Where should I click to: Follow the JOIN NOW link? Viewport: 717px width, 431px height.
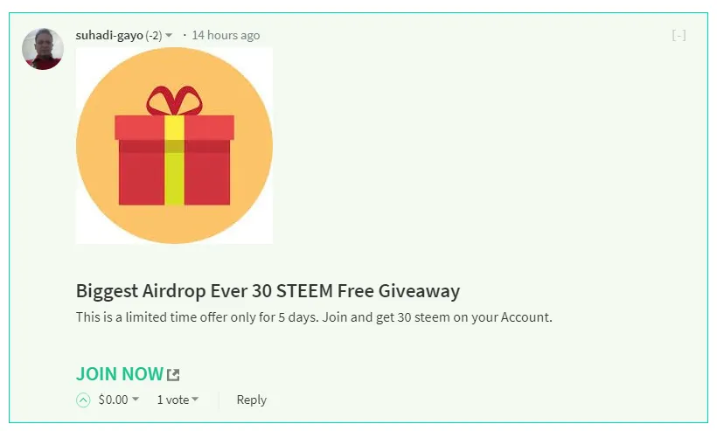tap(120, 374)
